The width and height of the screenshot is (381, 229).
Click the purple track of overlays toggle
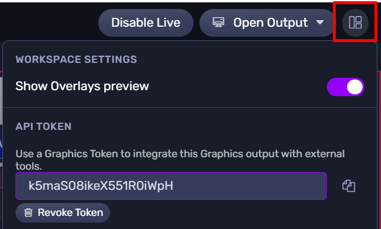[x=336, y=87]
